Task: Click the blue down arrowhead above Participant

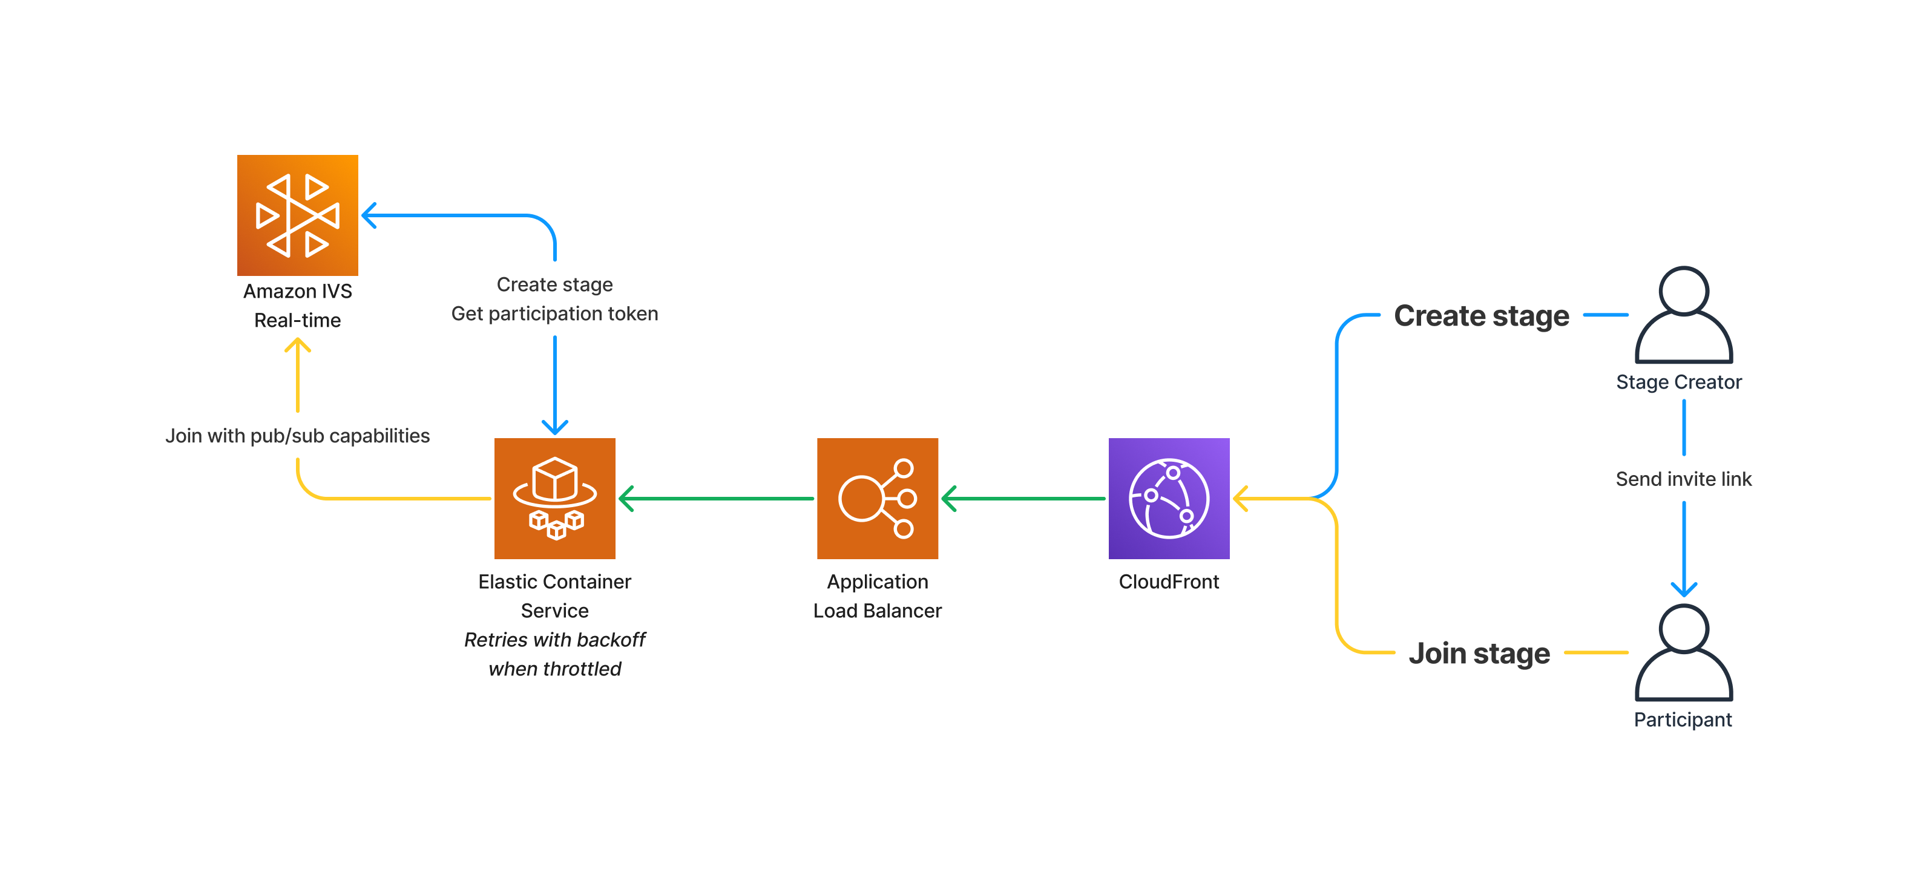Action: click(x=1683, y=589)
